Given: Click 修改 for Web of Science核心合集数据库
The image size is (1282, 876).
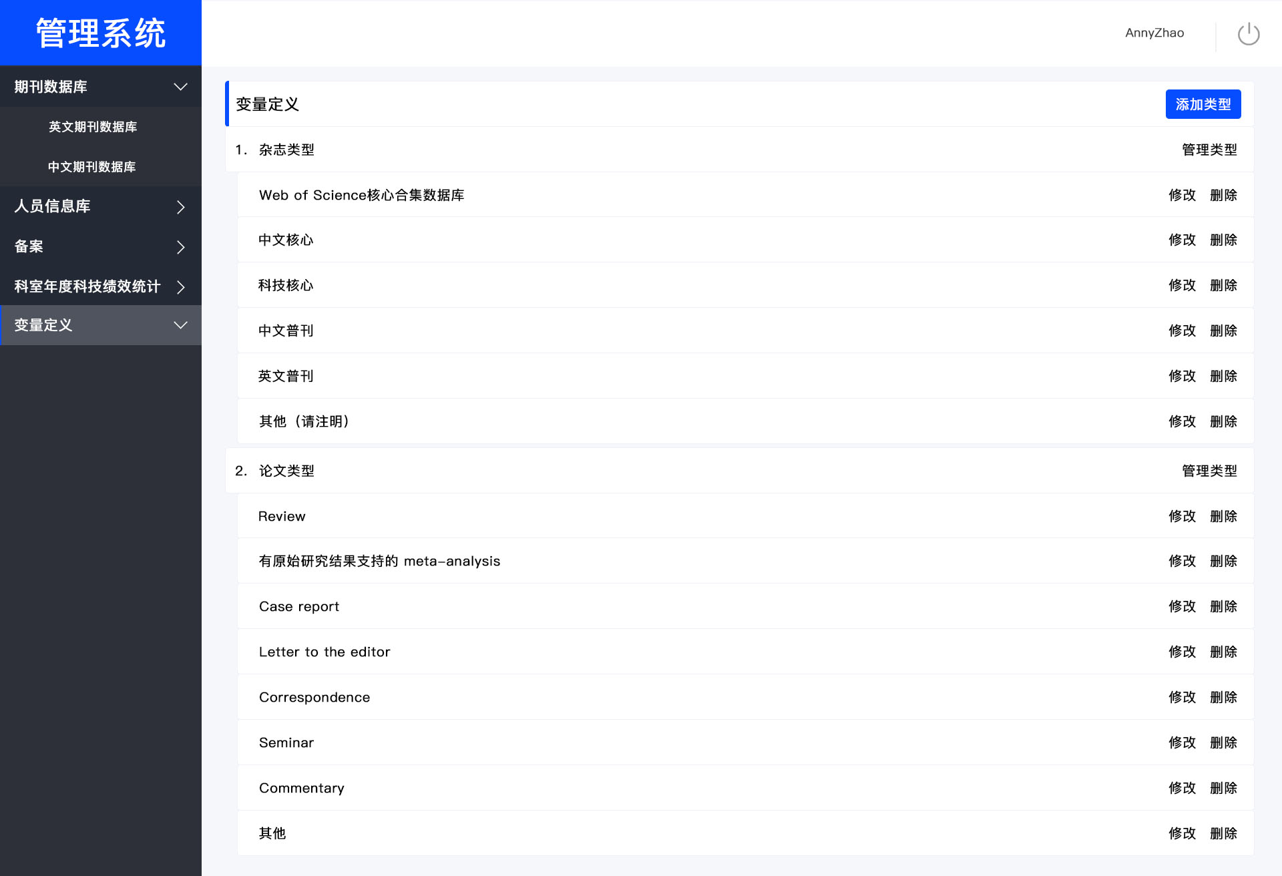Looking at the screenshot, I should [1182, 195].
